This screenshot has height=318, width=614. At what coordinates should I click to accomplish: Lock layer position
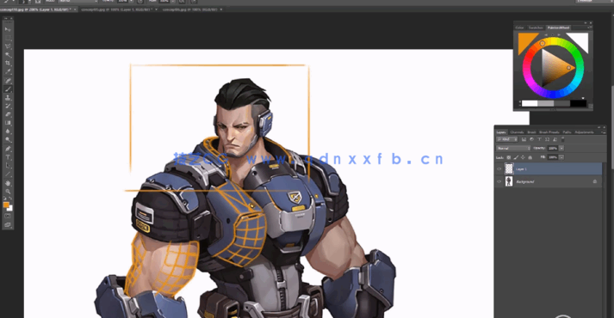click(524, 157)
